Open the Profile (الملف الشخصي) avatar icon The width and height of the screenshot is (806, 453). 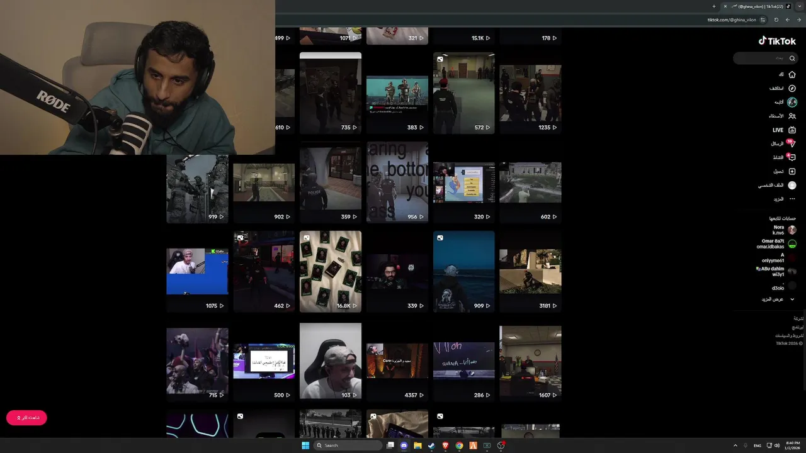pos(792,185)
